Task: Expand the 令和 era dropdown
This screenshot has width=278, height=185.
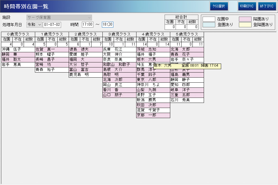Action: tap(34, 24)
